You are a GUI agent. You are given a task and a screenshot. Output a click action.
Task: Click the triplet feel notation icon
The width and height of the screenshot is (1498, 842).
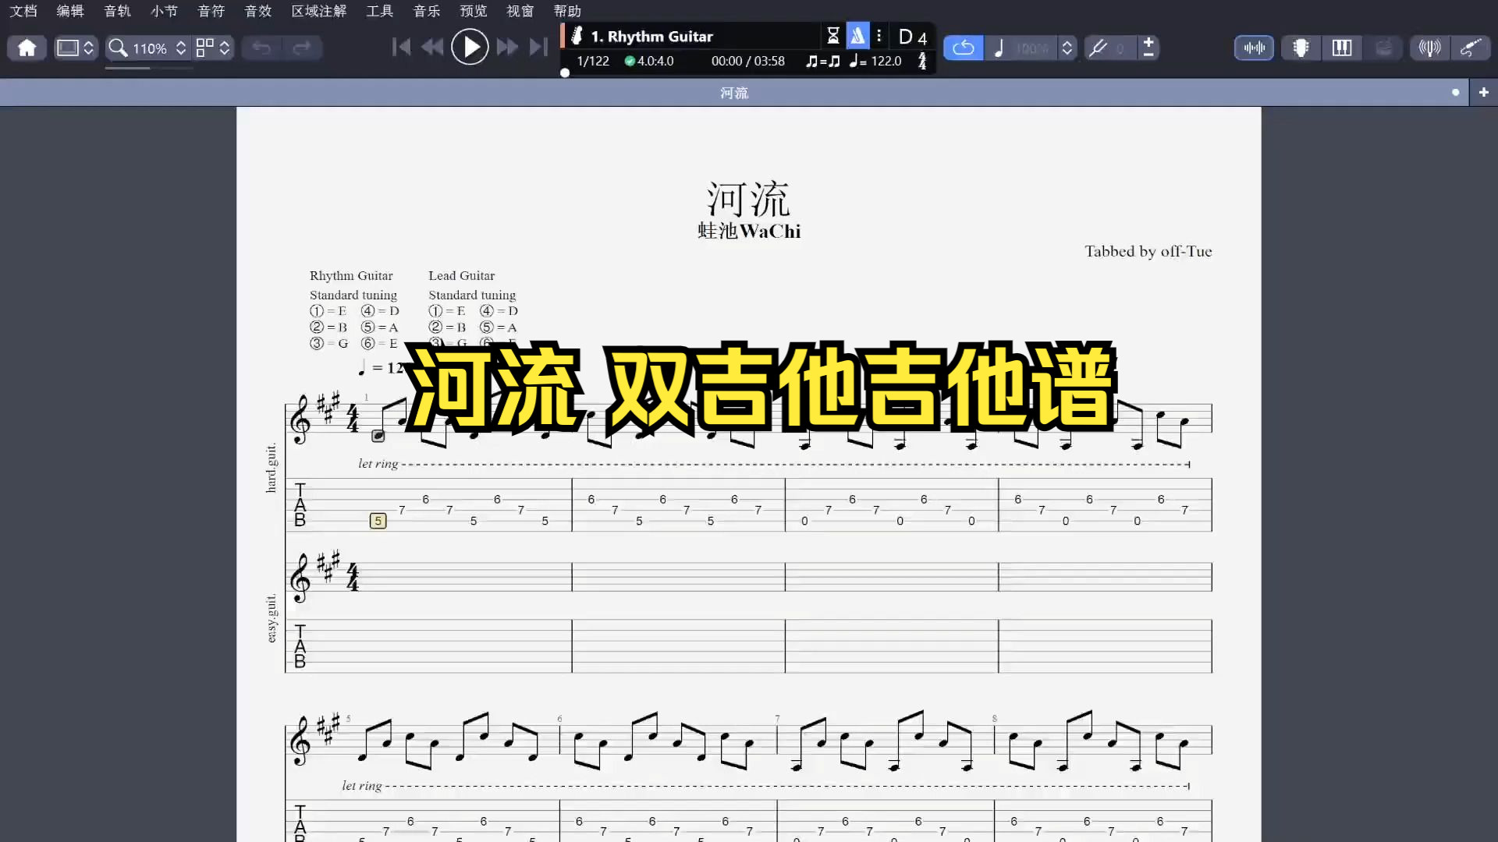[822, 61]
